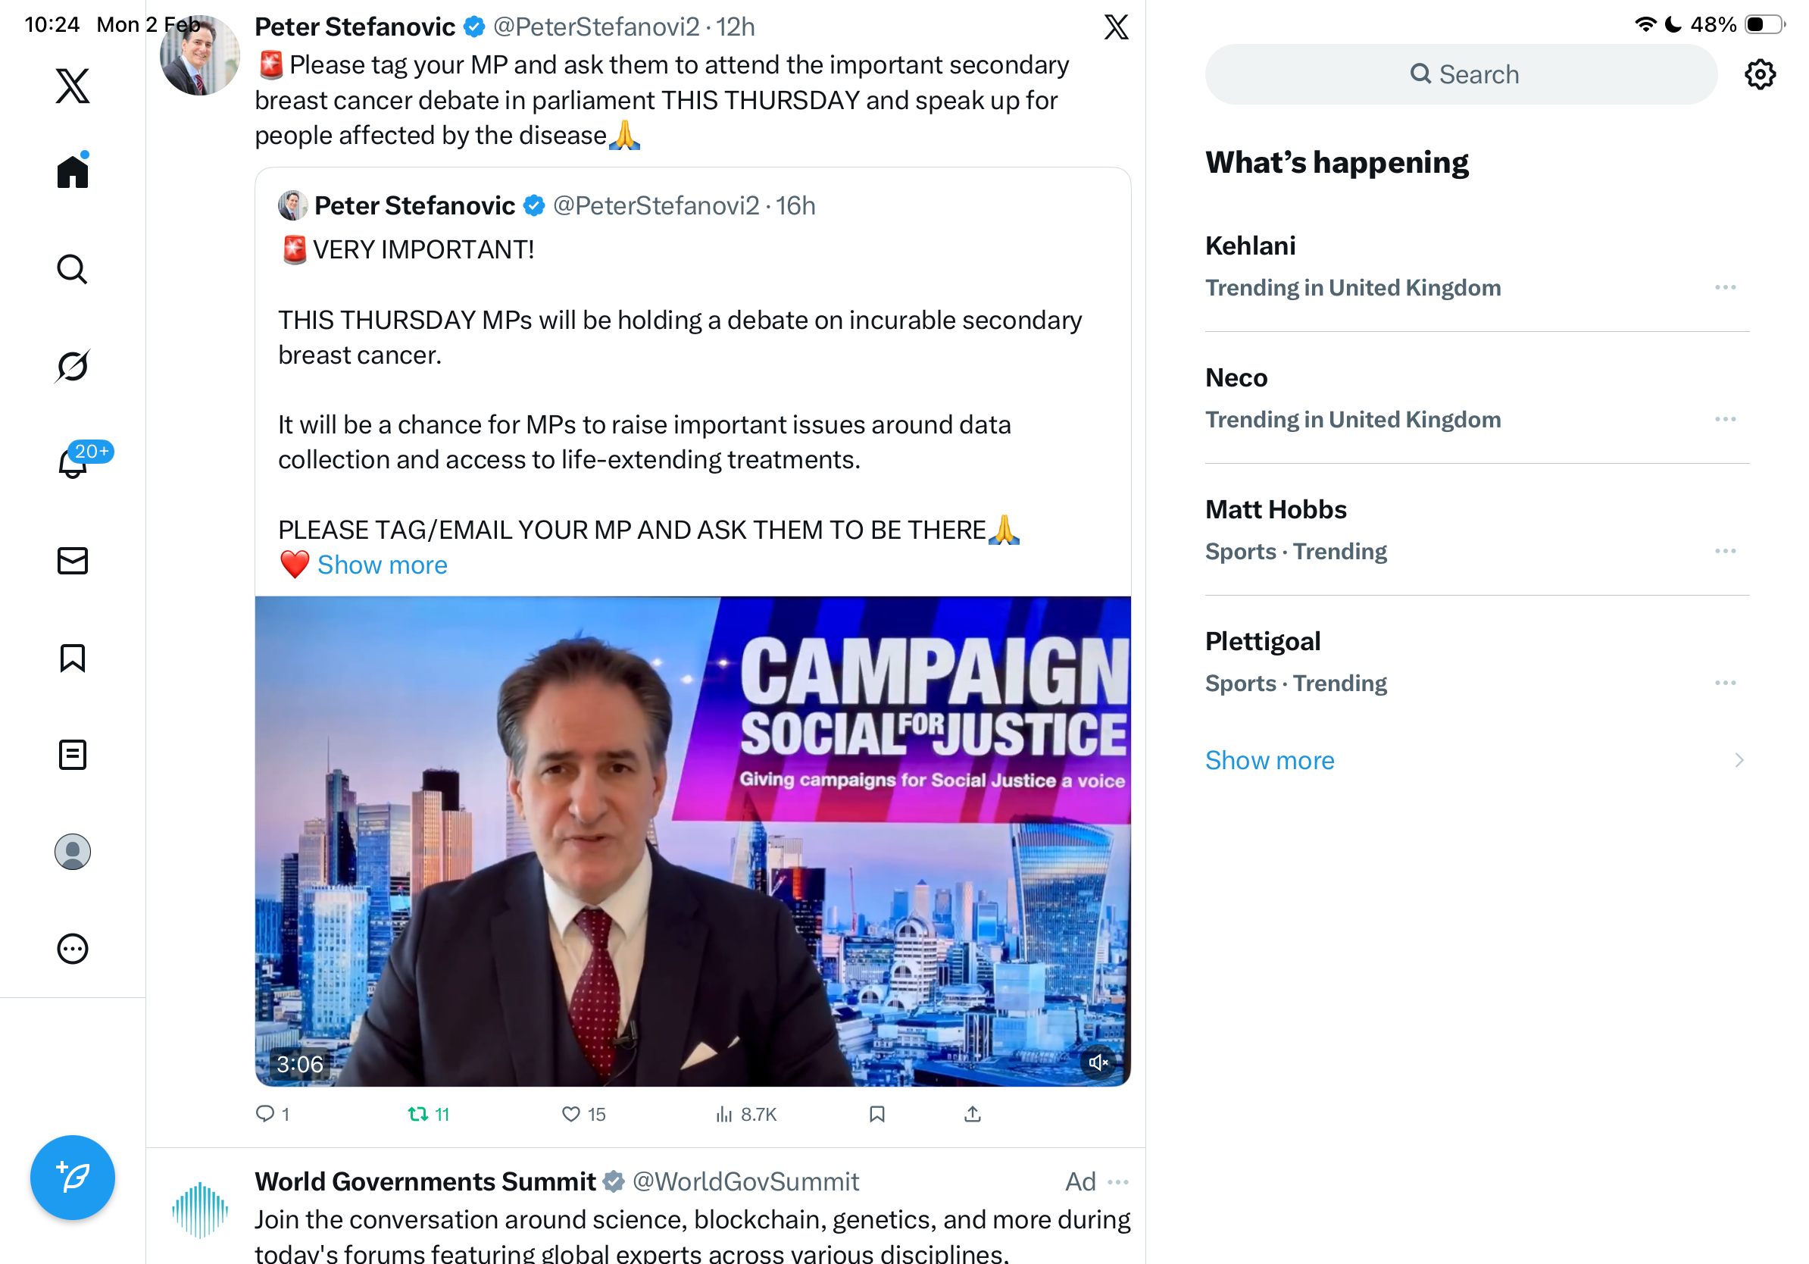The width and height of the screenshot is (1809, 1264).
Task: Undo the repost with 11 count
Action: pos(418,1113)
